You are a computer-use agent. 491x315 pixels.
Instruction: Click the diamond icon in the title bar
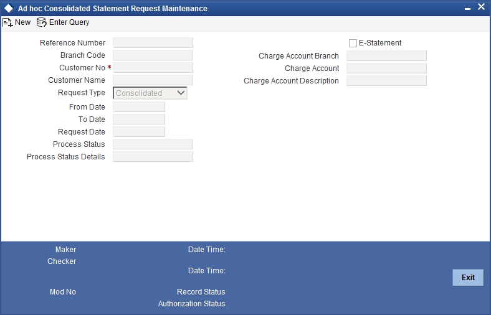coord(9,9)
